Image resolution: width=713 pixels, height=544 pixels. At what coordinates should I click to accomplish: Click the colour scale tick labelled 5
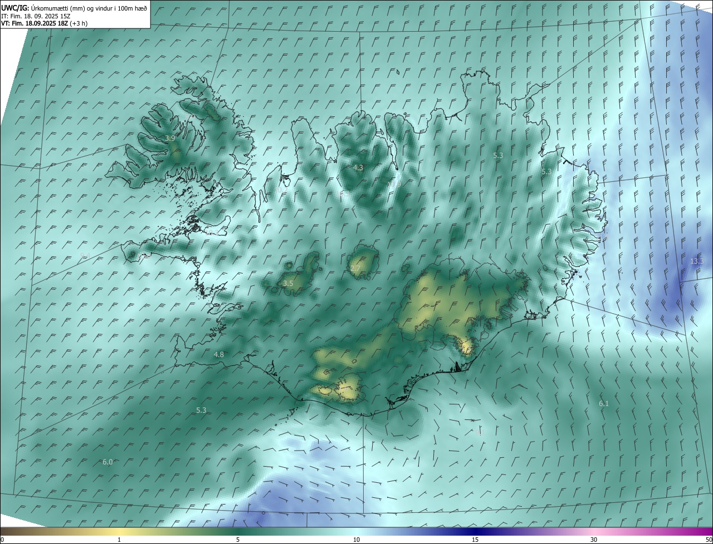click(238, 540)
